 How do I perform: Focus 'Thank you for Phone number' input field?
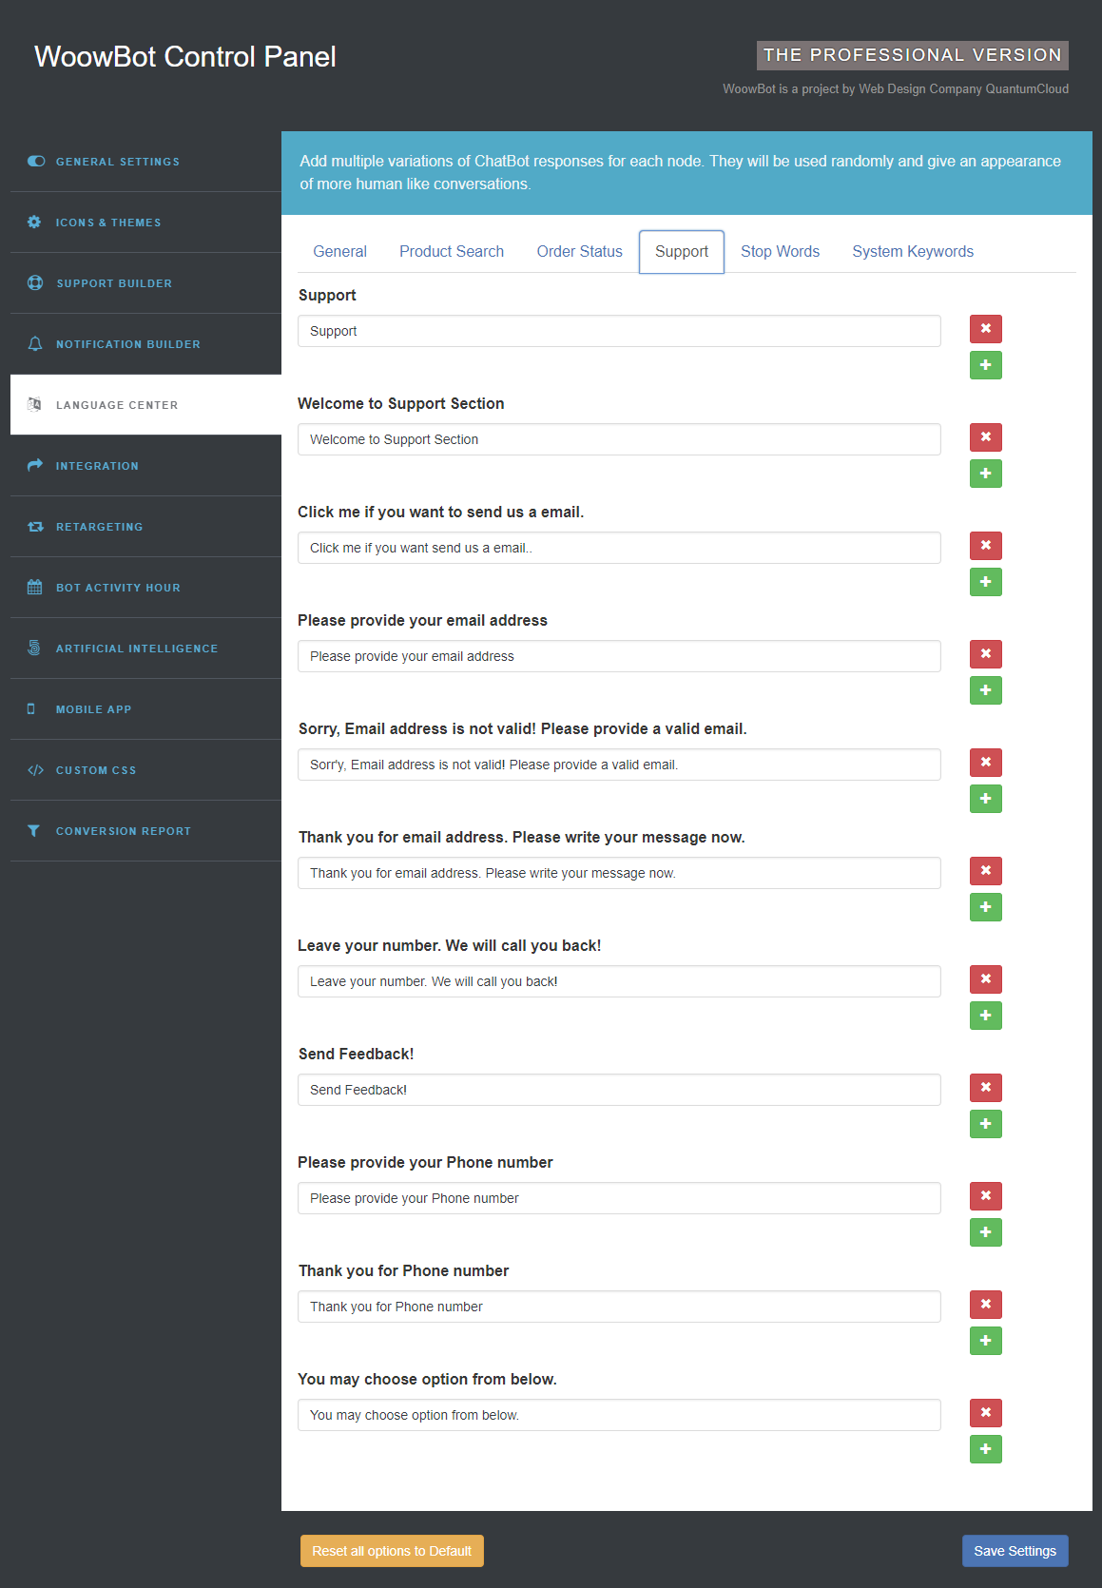pyautogui.click(x=619, y=1307)
